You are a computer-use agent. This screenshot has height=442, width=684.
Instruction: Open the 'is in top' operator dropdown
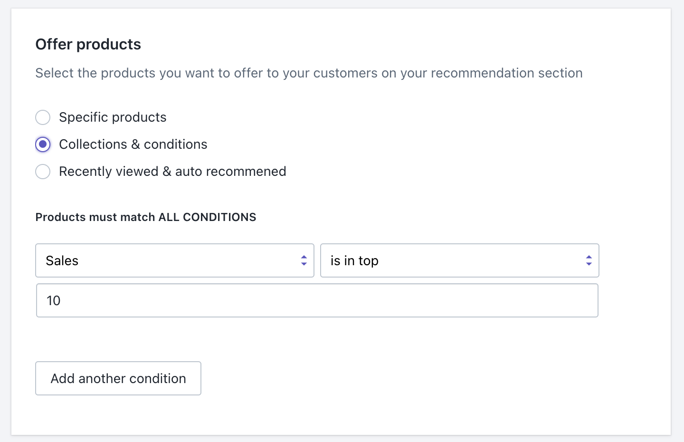tap(459, 260)
